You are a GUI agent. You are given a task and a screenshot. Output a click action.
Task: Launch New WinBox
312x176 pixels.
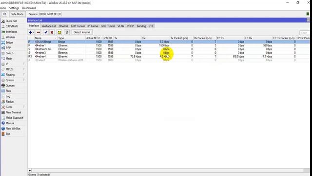(13, 129)
